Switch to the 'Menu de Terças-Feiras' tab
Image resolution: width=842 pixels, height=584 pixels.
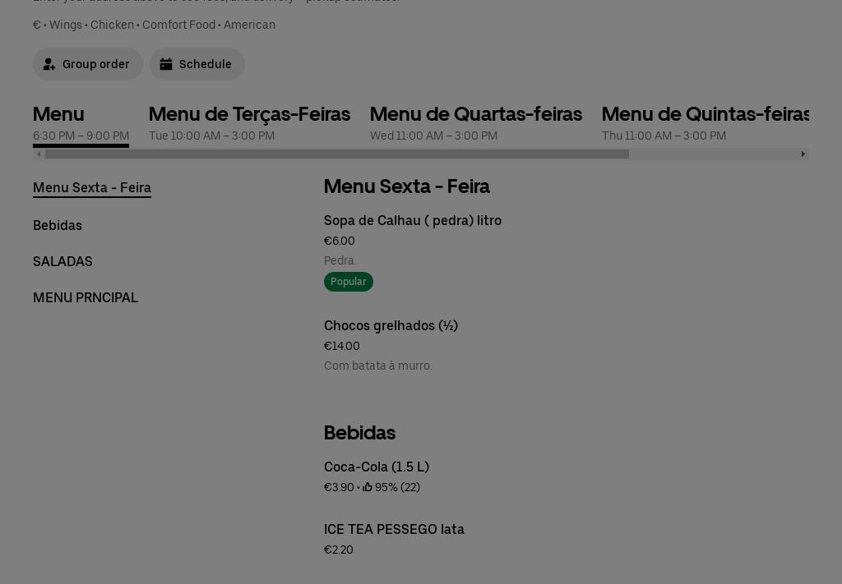[x=249, y=114]
